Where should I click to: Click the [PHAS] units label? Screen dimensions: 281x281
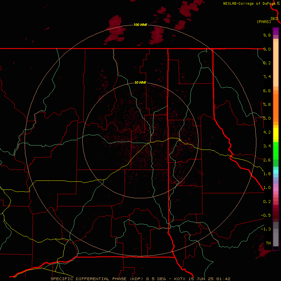[x=264, y=22]
